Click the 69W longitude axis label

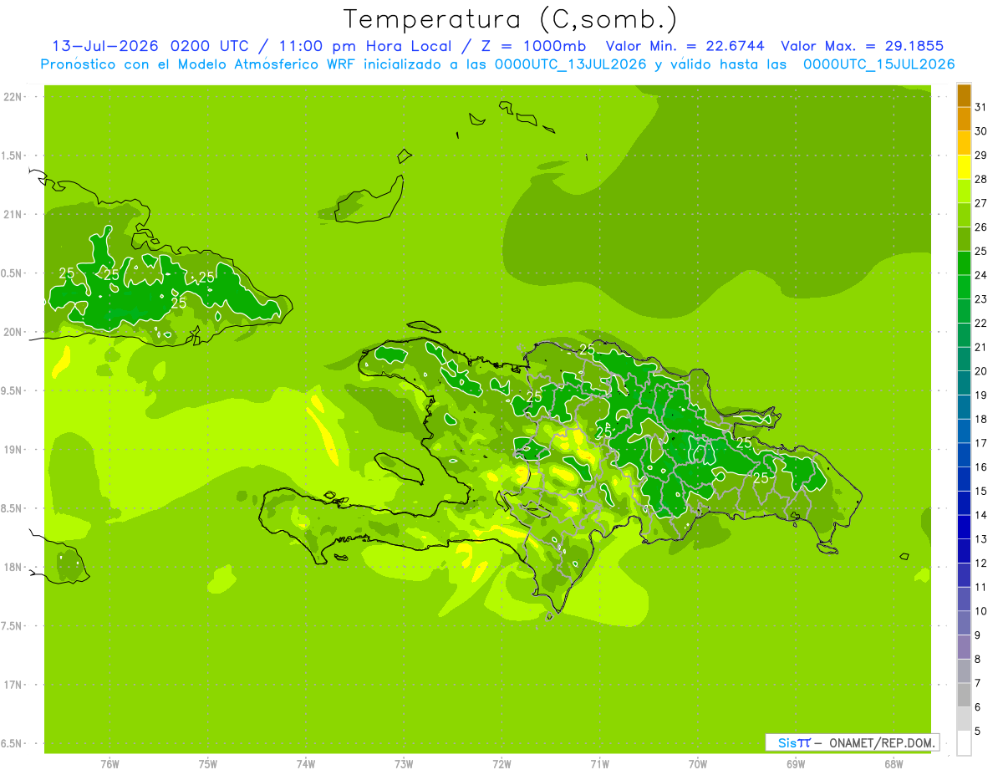point(796,764)
